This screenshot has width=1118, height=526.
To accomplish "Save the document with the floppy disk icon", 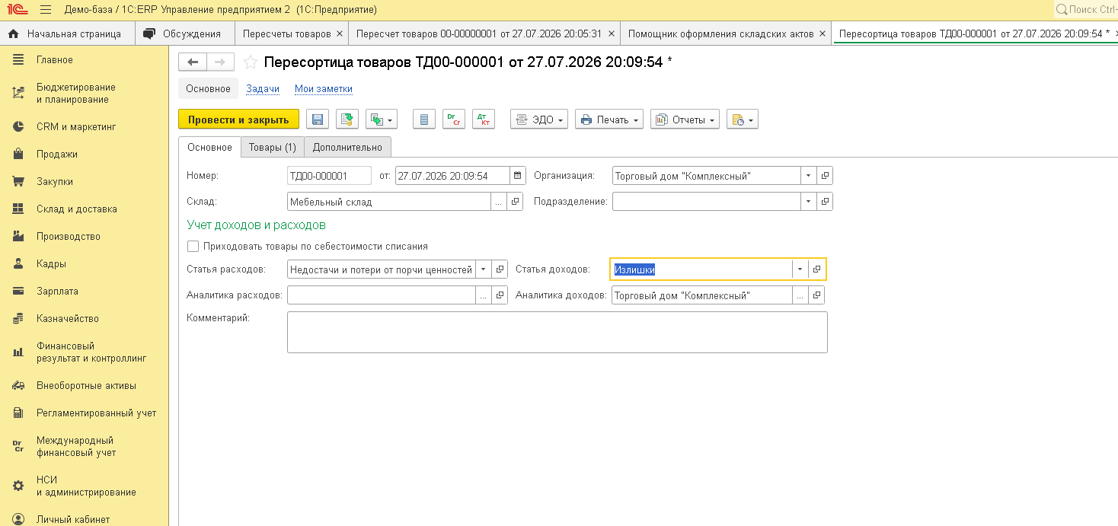I will point(318,120).
